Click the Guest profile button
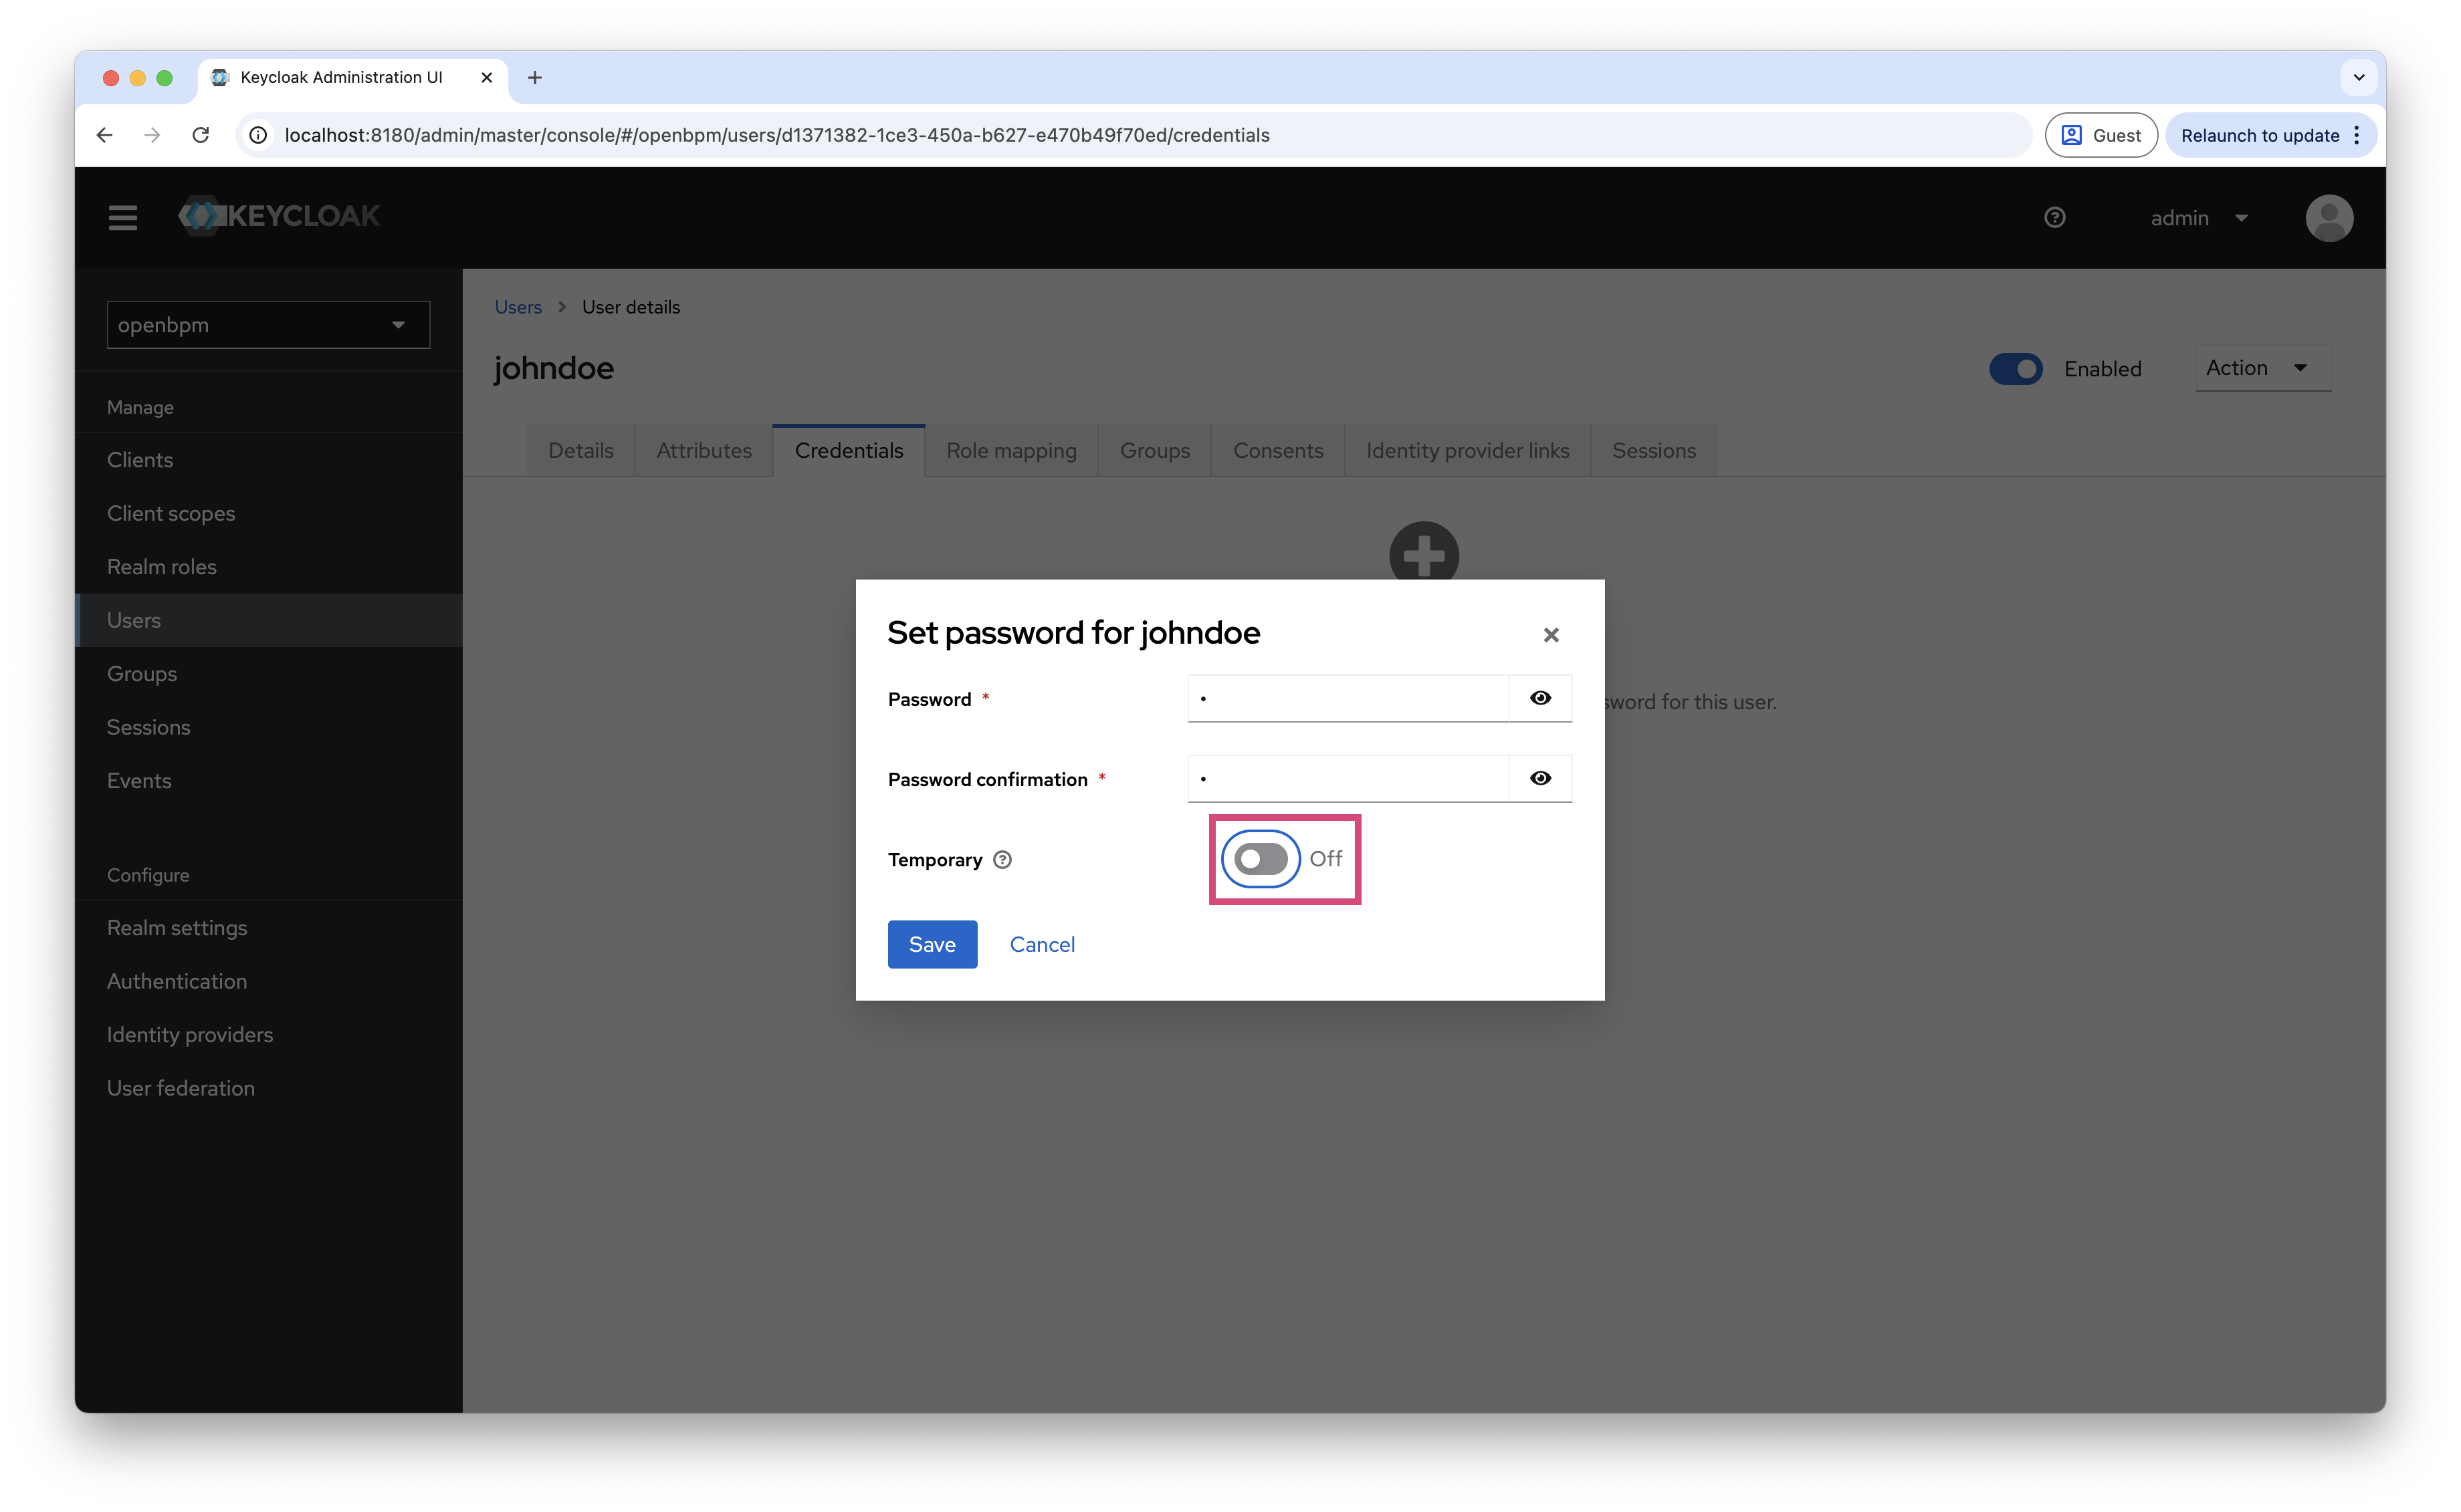 pos(2101,135)
